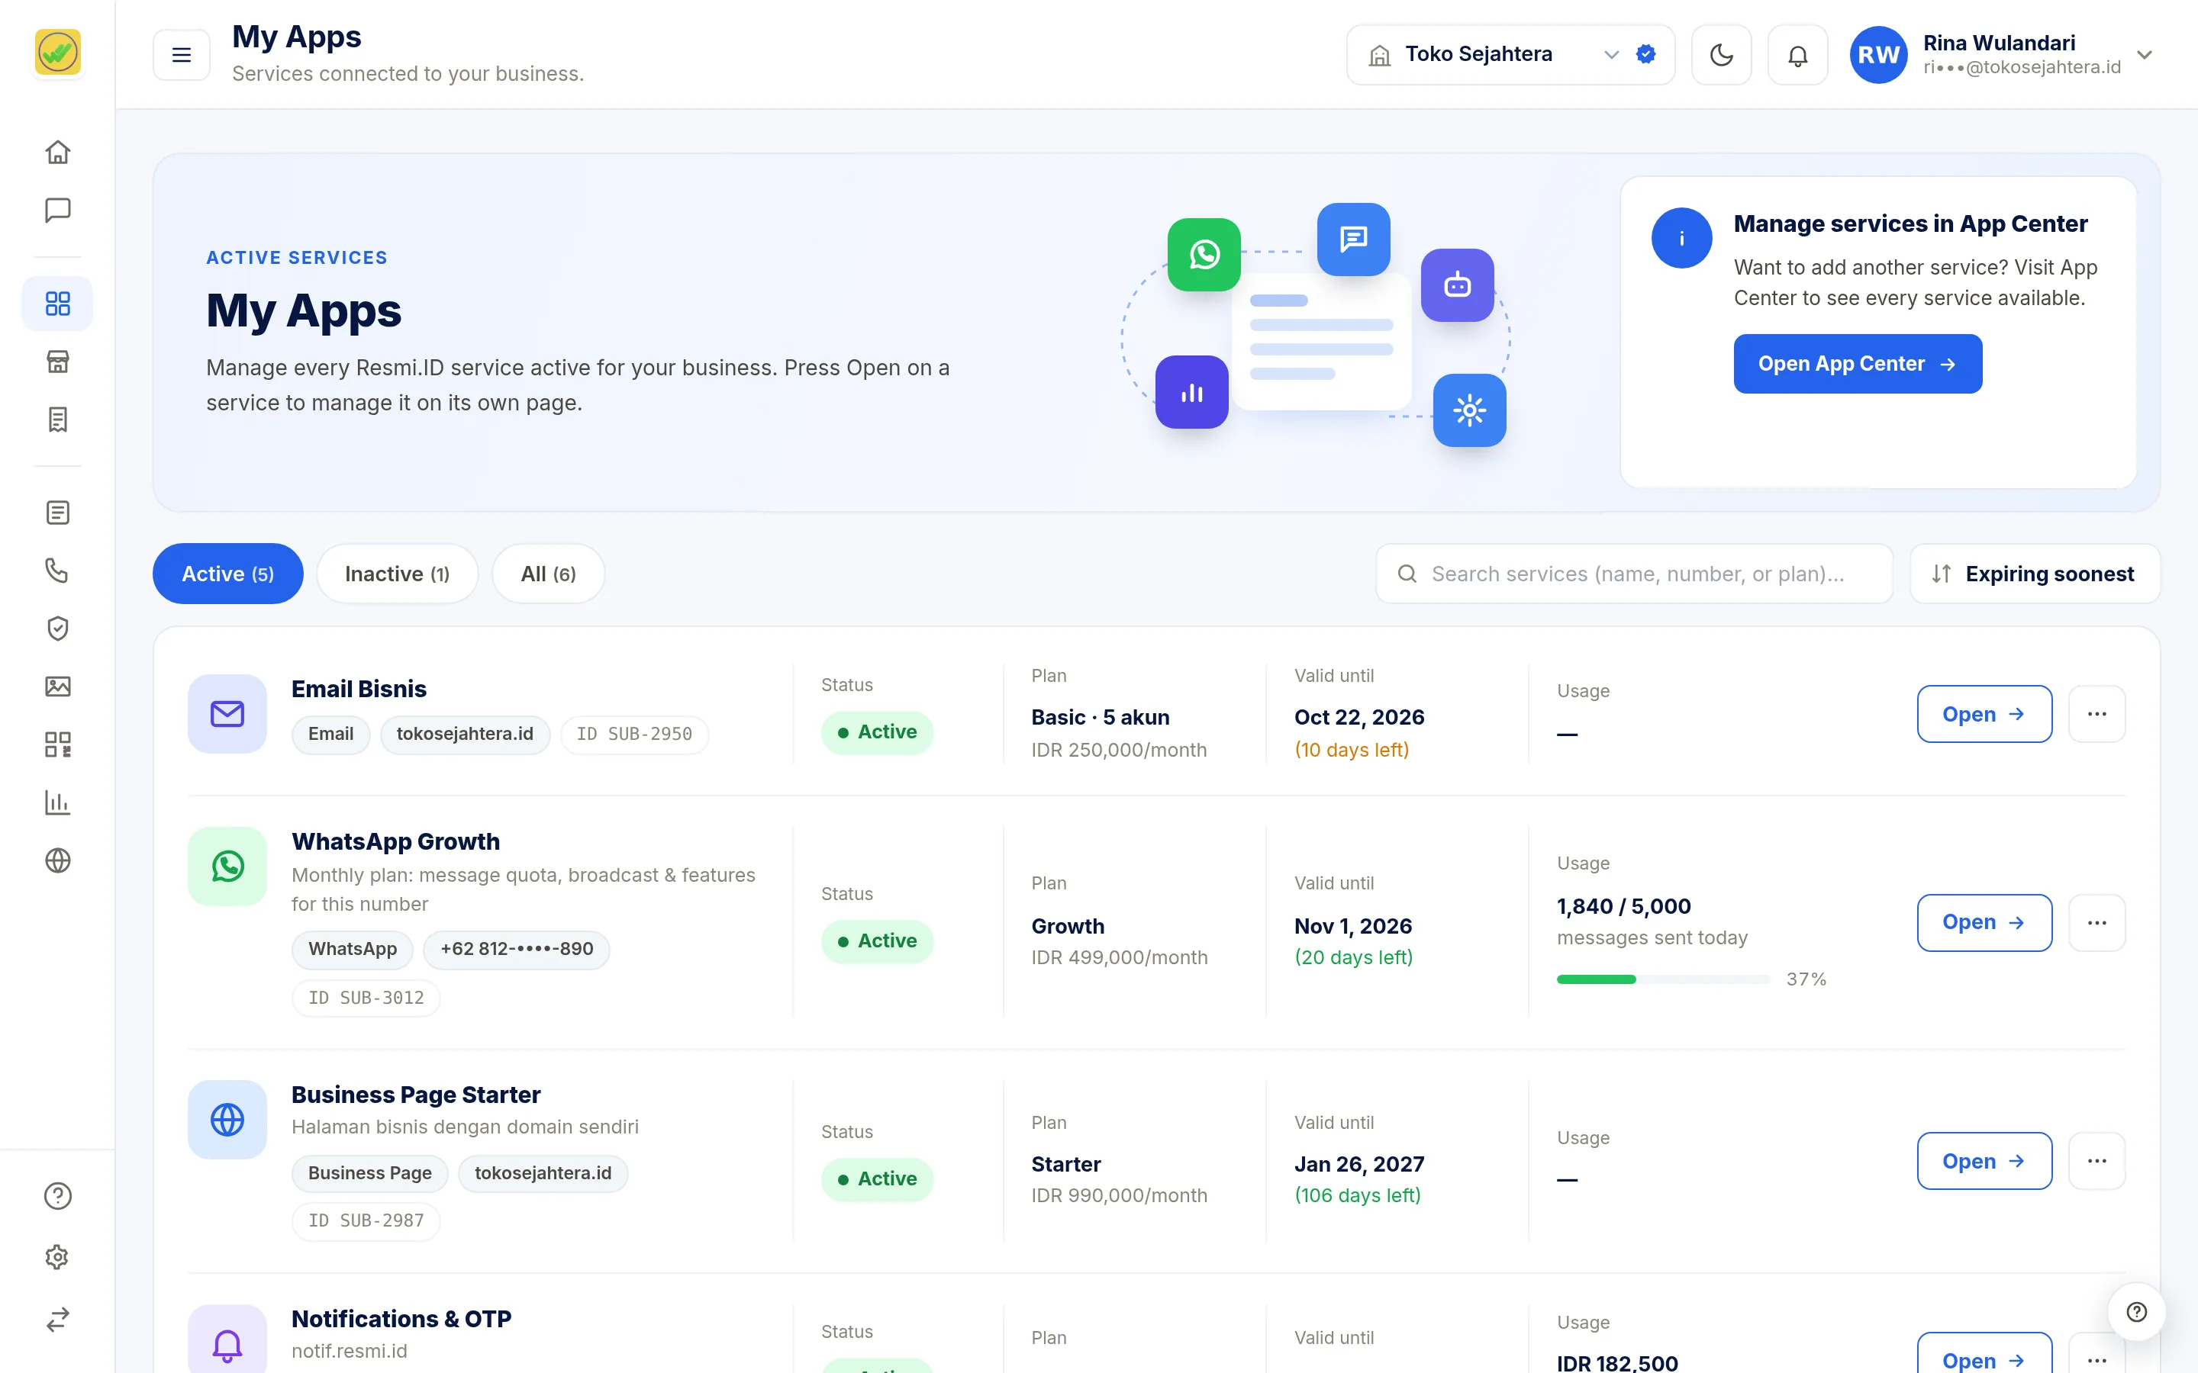The width and height of the screenshot is (2198, 1373).
Task: Click the blue info icon in App Center card
Action: (x=1681, y=238)
